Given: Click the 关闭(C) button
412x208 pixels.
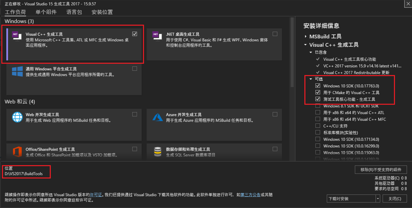Looking at the screenshot, I should pos(395,199).
